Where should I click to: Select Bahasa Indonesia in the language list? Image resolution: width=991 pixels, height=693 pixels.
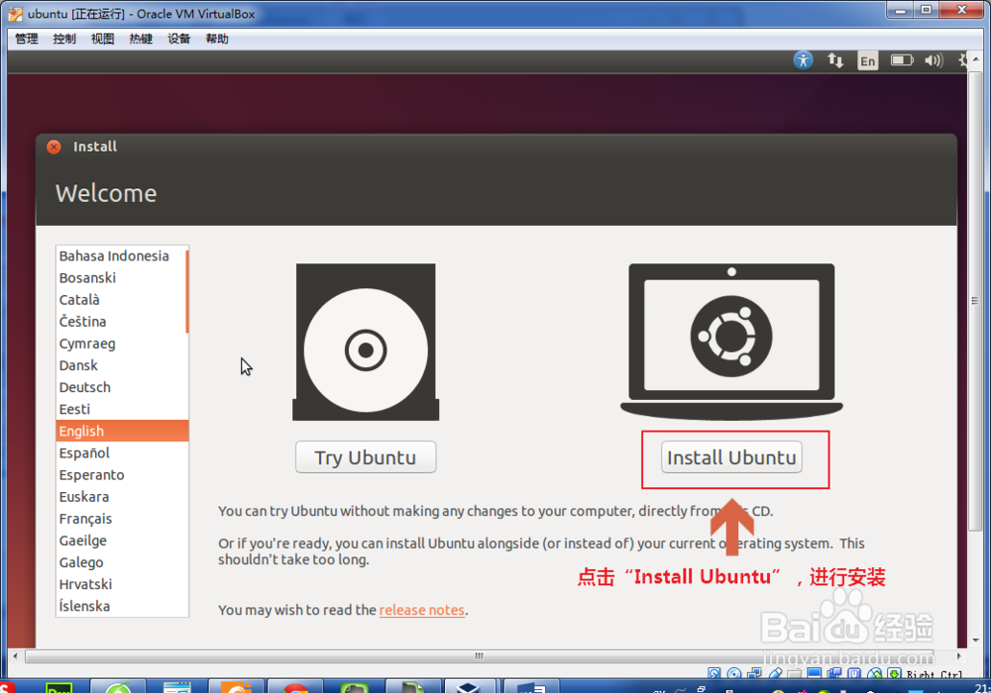tap(121, 255)
